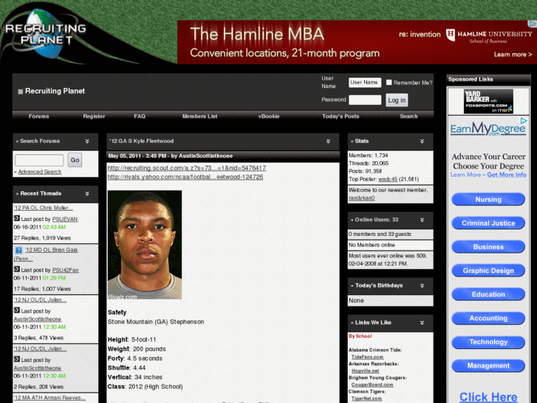Select the Education degree button

tap(488, 294)
